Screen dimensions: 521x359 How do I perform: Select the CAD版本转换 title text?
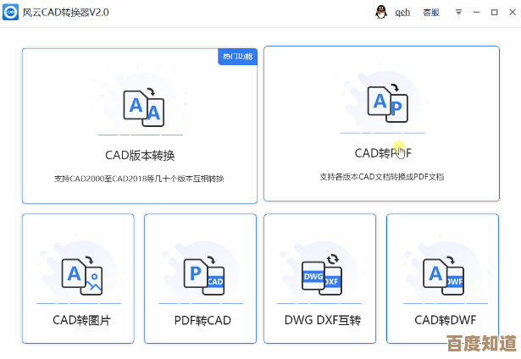click(x=140, y=155)
